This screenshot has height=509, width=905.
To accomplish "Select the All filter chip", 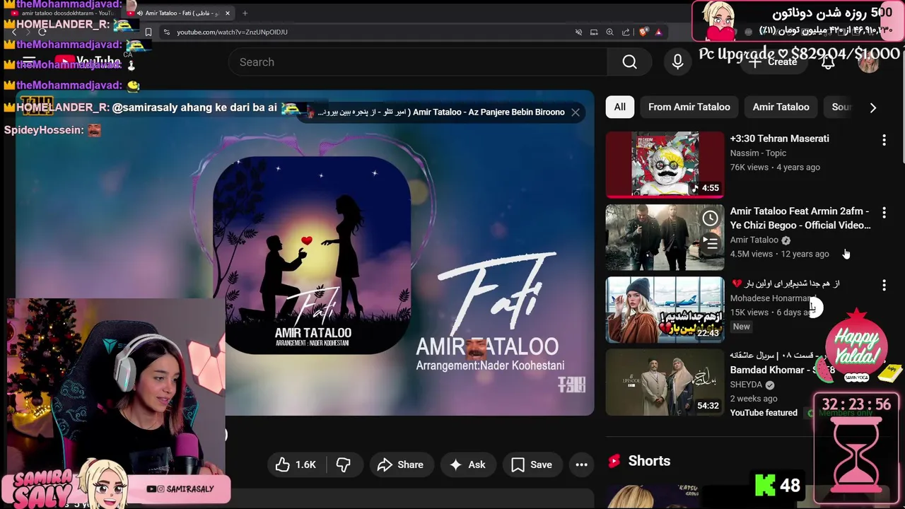I will 619,107.
